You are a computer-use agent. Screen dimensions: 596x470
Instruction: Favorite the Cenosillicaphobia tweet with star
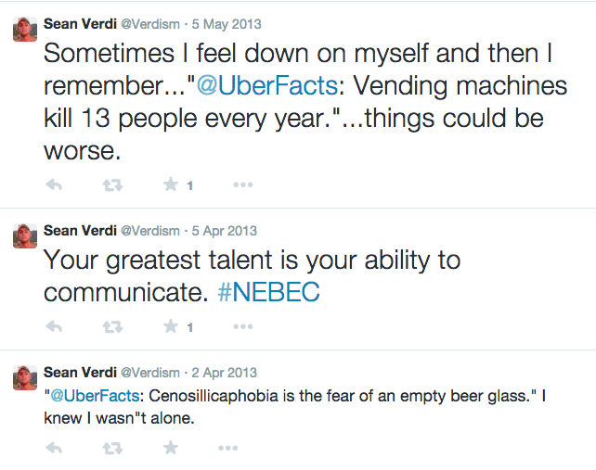click(171, 448)
